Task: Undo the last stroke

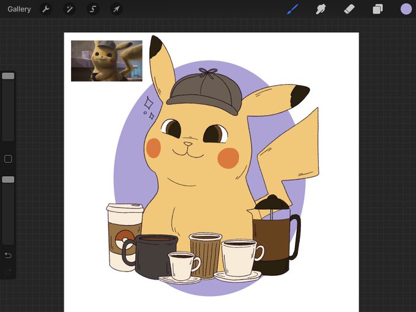Action: [8, 255]
